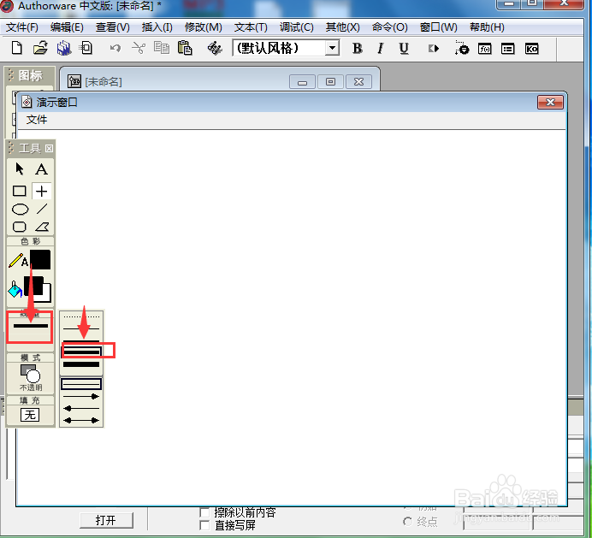Open the fill pattern selector
This screenshot has height=538, width=592.
click(x=30, y=415)
